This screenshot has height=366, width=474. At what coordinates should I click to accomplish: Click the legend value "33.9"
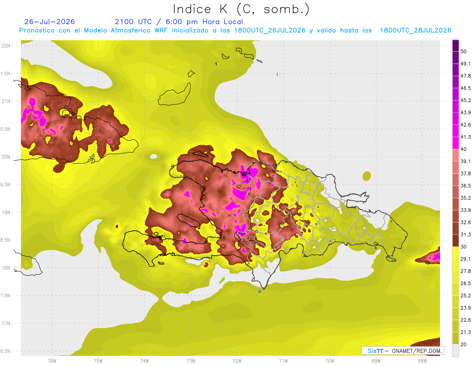click(x=466, y=210)
